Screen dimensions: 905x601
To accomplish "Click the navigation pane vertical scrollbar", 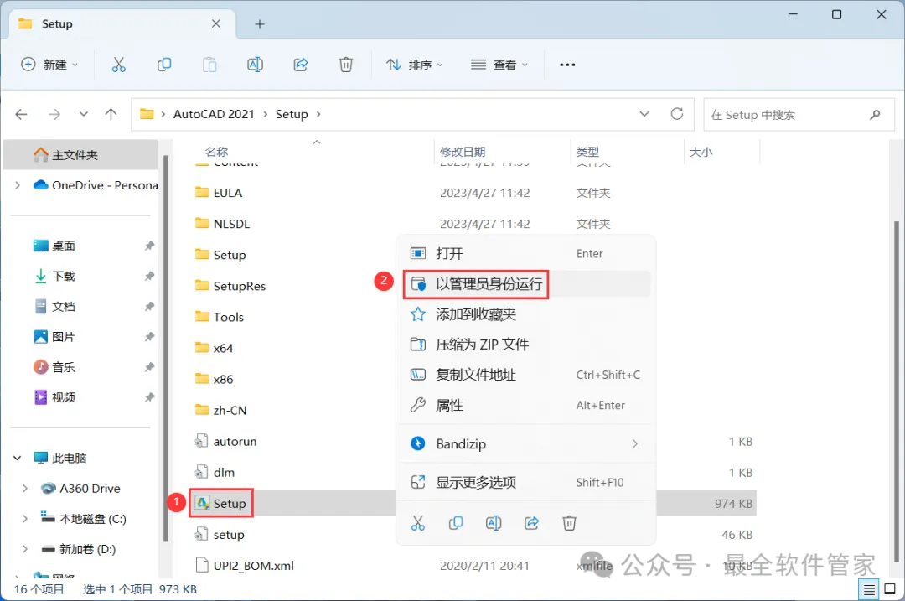I will [x=166, y=348].
